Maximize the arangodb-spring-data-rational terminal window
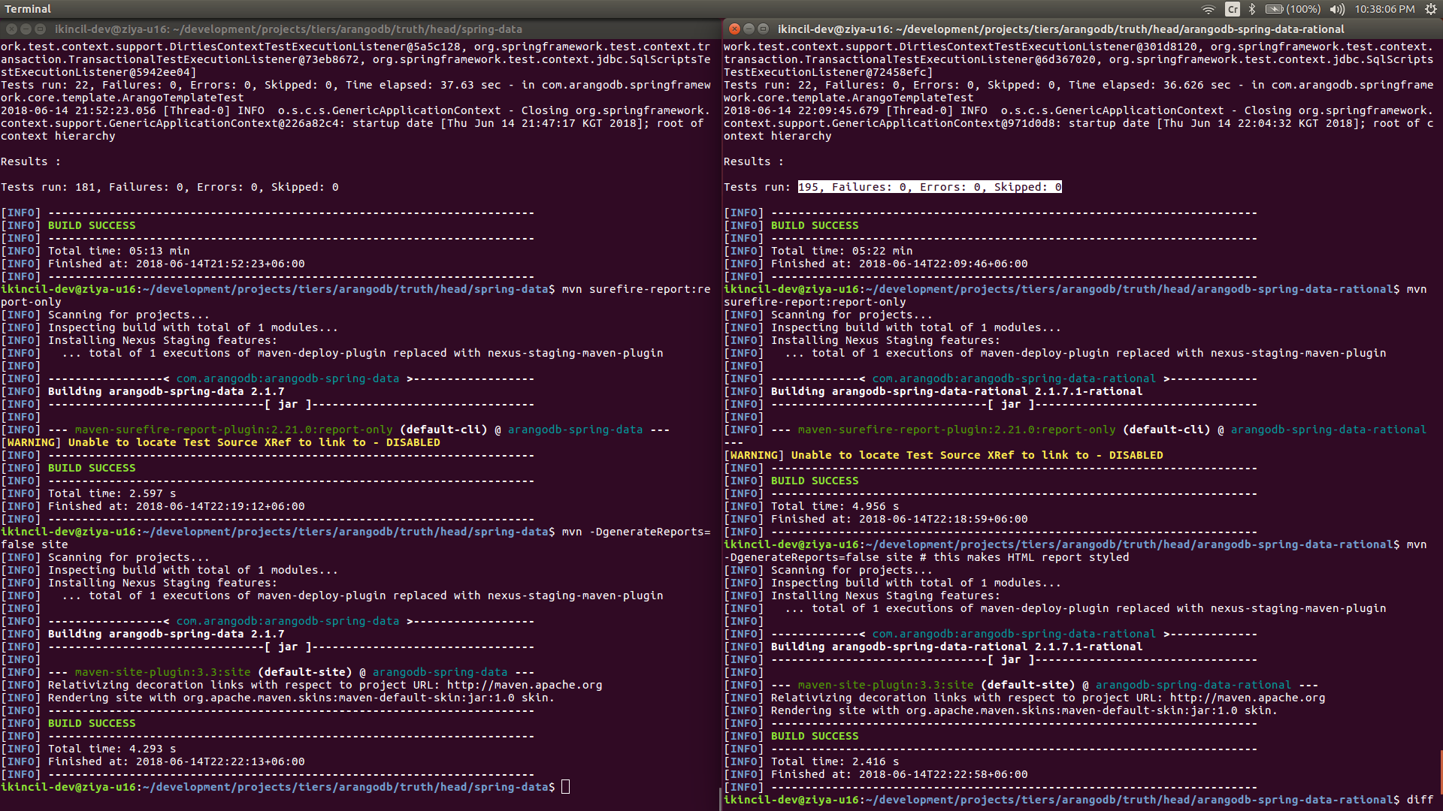This screenshot has width=1443, height=811. click(x=763, y=29)
